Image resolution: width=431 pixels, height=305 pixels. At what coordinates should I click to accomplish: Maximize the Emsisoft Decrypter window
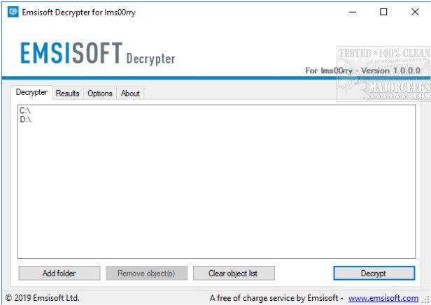tap(383, 12)
